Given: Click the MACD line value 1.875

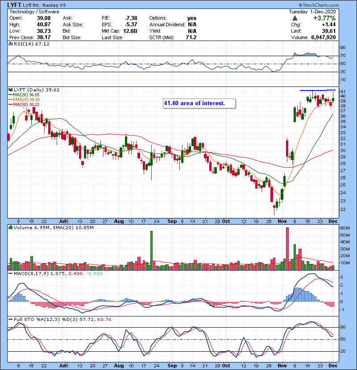Looking at the screenshot, I should tap(58, 274).
